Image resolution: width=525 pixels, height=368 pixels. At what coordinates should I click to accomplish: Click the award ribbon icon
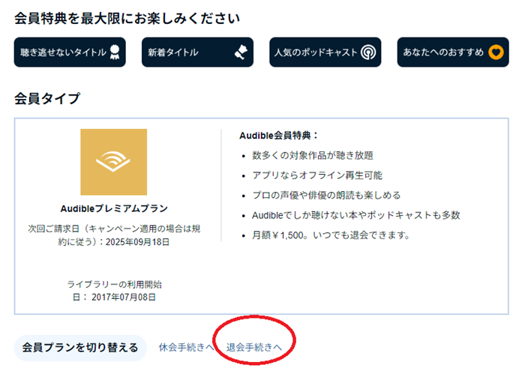(x=115, y=52)
